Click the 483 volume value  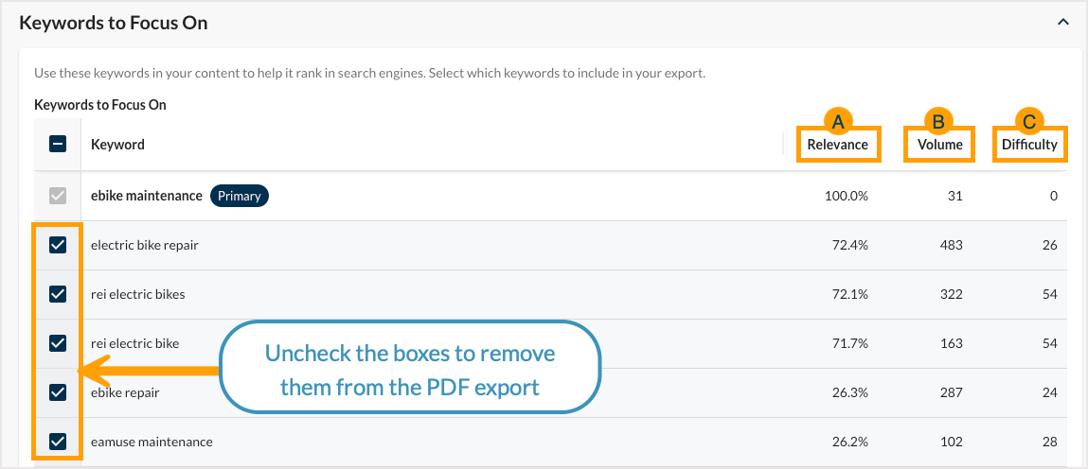click(951, 245)
